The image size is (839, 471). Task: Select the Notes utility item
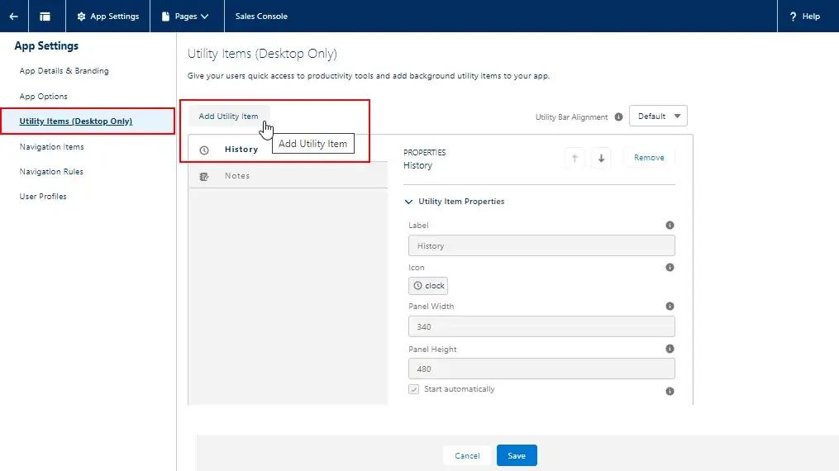tap(237, 176)
